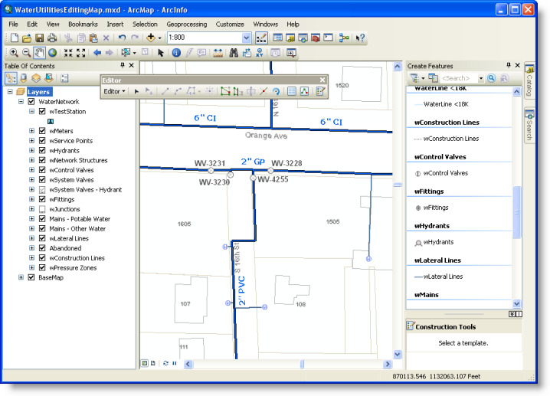Expand the wMeters layer tree node
The width and height of the screenshot is (550, 396).
(31, 131)
